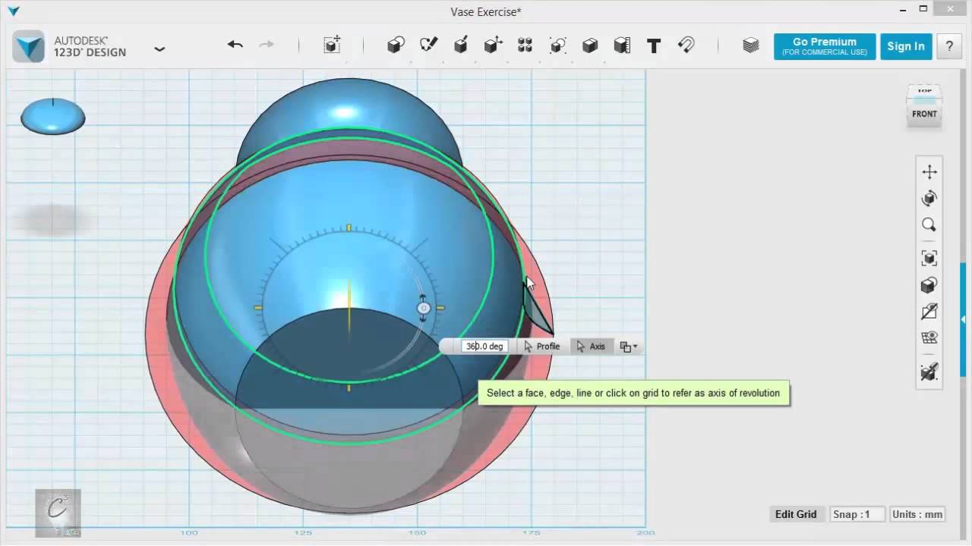Open the Revolve operation type dropdown
Viewport: 972px width, 546px height.
point(629,347)
